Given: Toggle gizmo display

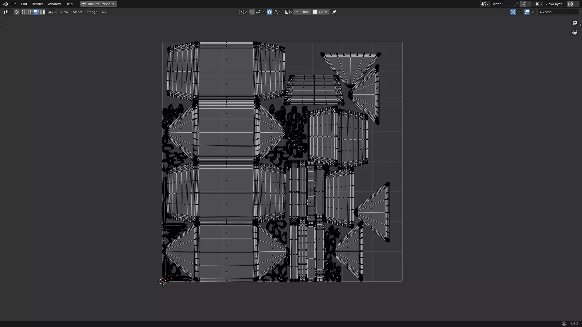Looking at the screenshot, I should 513,12.
